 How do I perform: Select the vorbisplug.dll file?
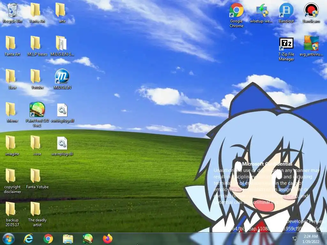[x=62, y=112]
